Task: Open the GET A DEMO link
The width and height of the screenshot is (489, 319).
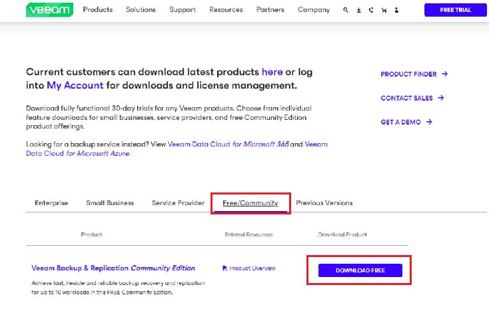Action: (x=401, y=123)
